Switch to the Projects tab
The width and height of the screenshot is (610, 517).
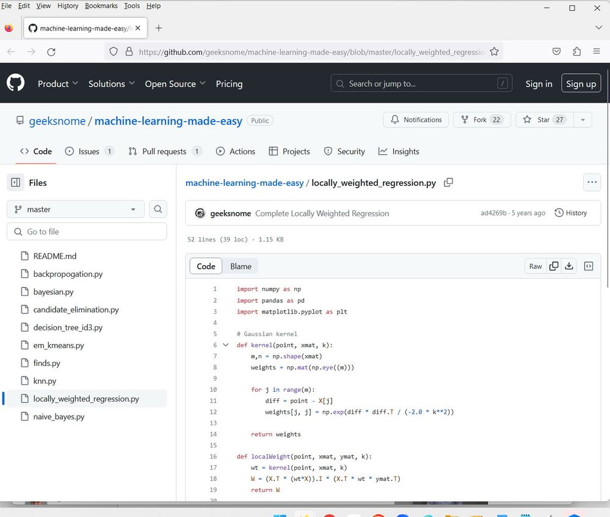tap(289, 152)
